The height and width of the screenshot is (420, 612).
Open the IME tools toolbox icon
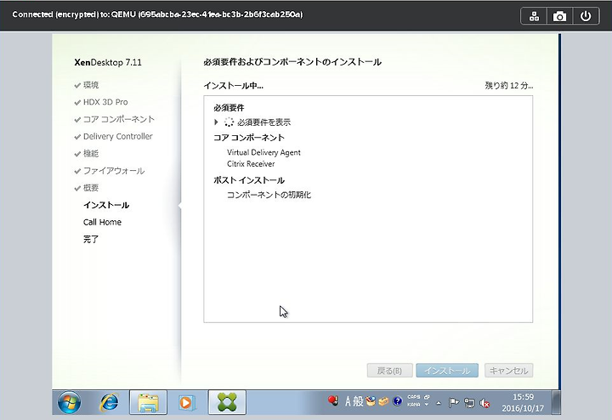point(383,401)
